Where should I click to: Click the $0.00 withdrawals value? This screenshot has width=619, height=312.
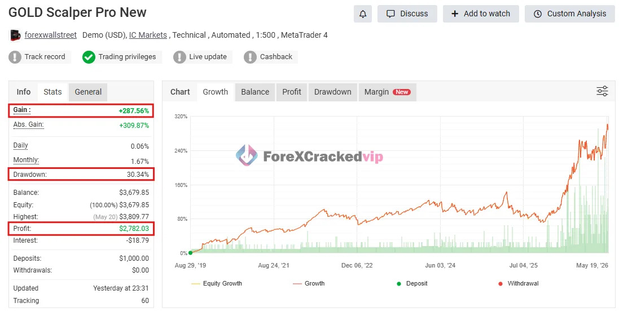(141, 270)
